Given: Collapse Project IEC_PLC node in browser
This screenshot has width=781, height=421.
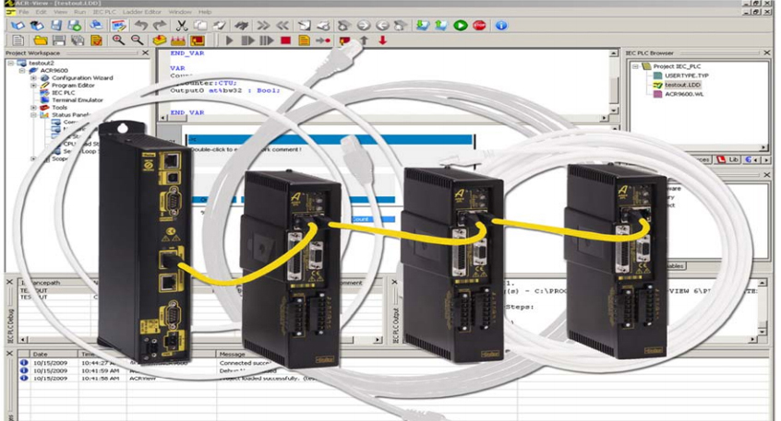Looking at the screenshot, I should coord(635,66).
